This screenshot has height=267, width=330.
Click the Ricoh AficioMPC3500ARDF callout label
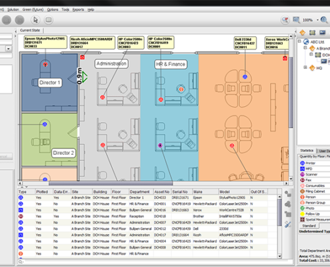tap(93, 43)
